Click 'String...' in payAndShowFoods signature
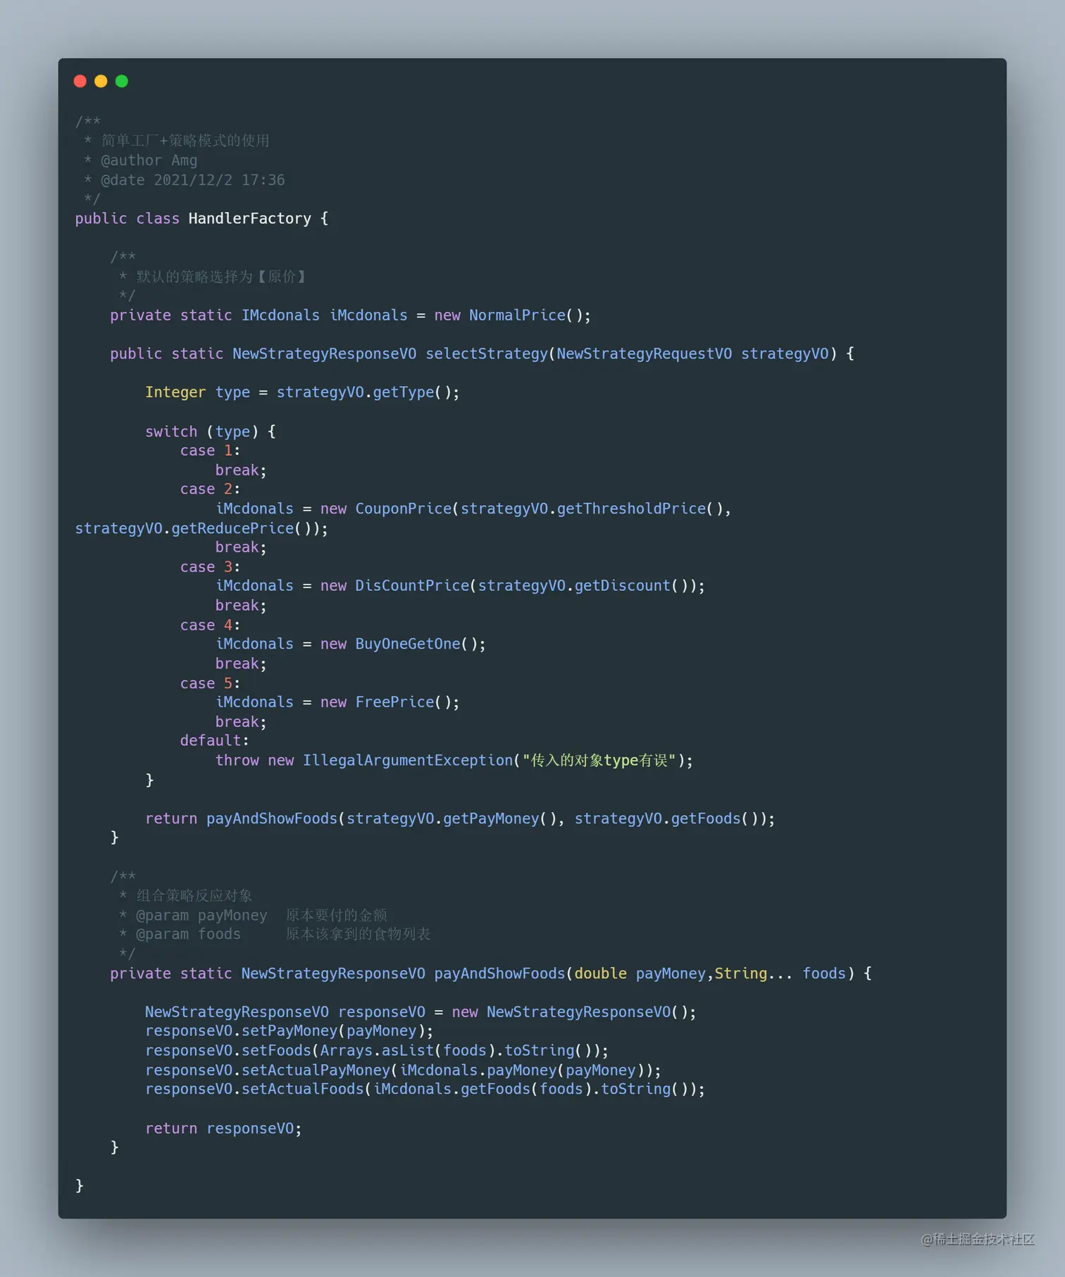1065x1277 pixels. tap(754, 973)
